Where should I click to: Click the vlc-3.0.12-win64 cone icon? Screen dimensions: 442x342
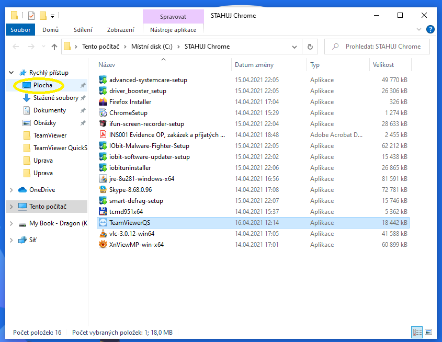coord(103,234)
